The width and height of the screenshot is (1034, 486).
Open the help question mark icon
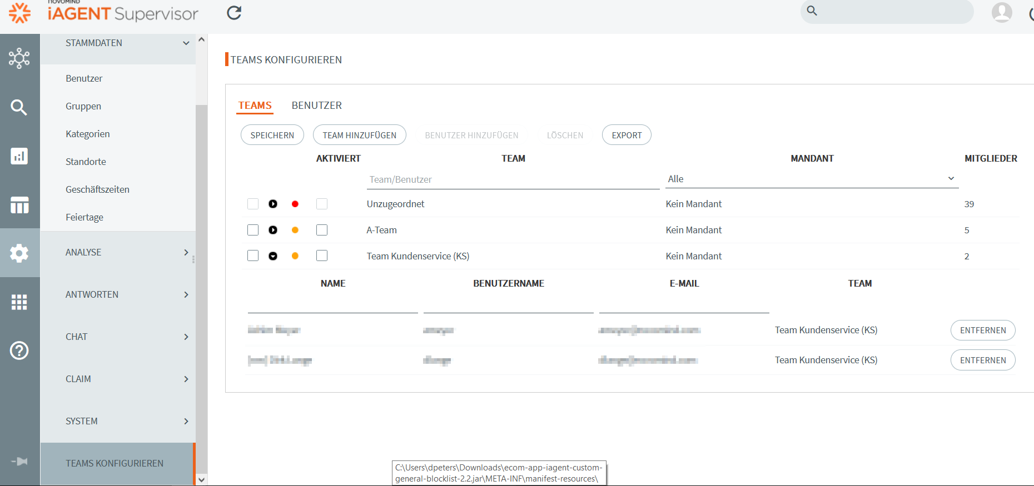pyautogui.click(x=19, y=350)
